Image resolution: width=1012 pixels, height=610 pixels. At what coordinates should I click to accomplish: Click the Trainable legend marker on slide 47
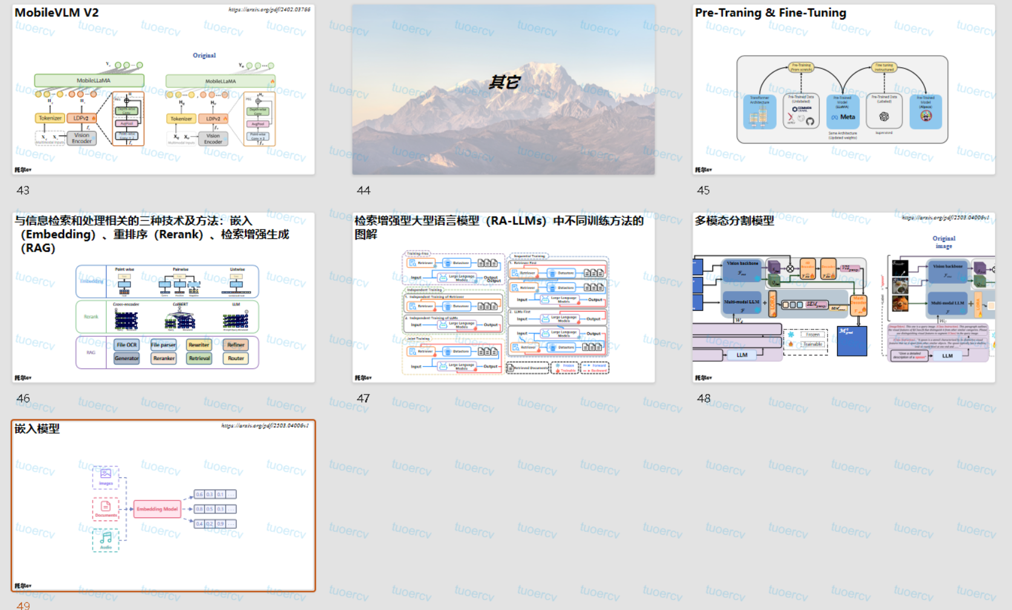(x=558, y=371)
